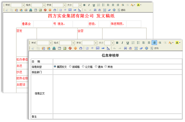
Task: Insert smiley in the 信息审核单 editor
Action: [x=76, y=48]
